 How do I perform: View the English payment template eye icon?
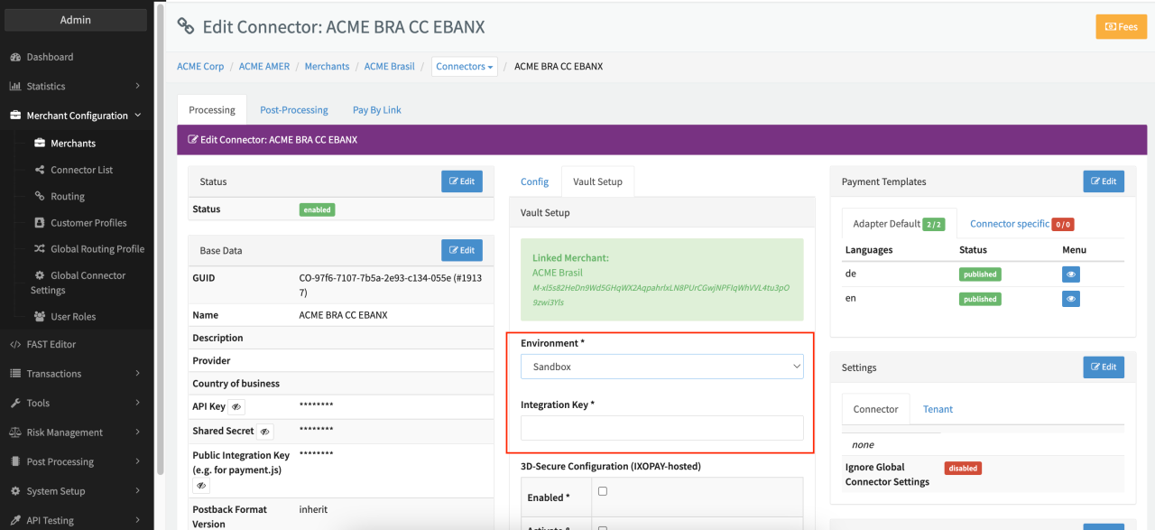click(1070, 299)
